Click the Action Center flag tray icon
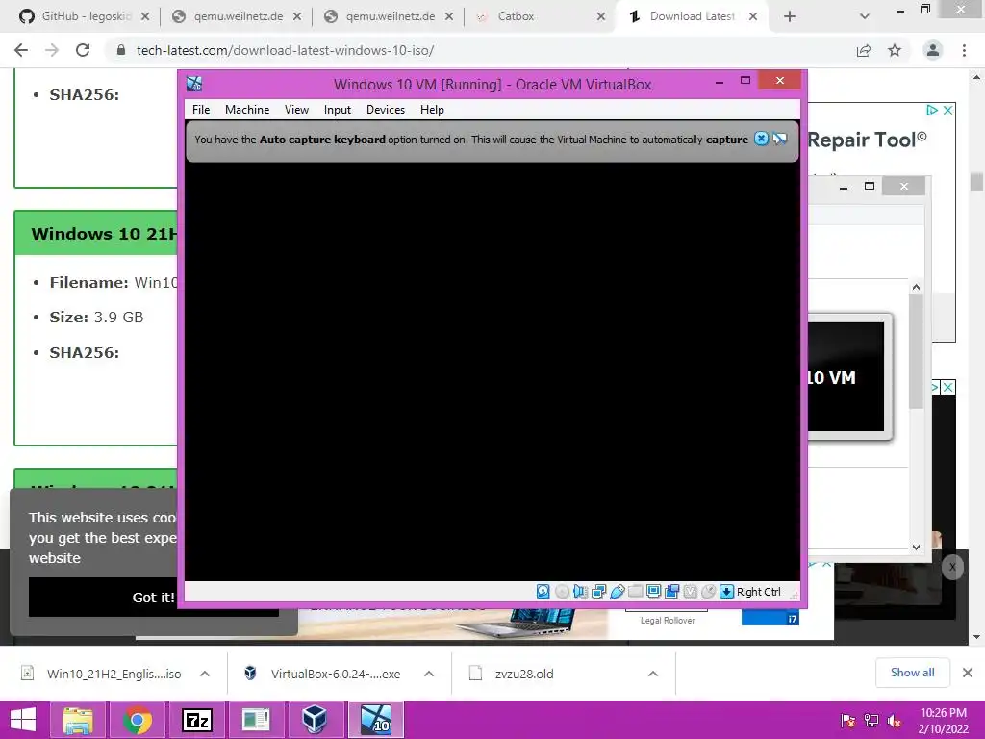Viewport: 985px width, 739px height. tap(847, 720)
